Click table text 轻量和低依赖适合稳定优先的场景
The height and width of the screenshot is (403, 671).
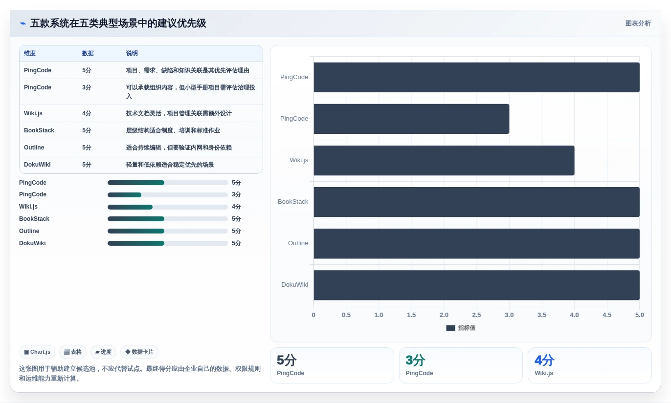(170, 165)
